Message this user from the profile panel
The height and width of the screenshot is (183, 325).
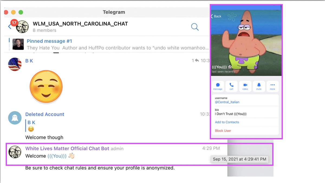[218, 86]
